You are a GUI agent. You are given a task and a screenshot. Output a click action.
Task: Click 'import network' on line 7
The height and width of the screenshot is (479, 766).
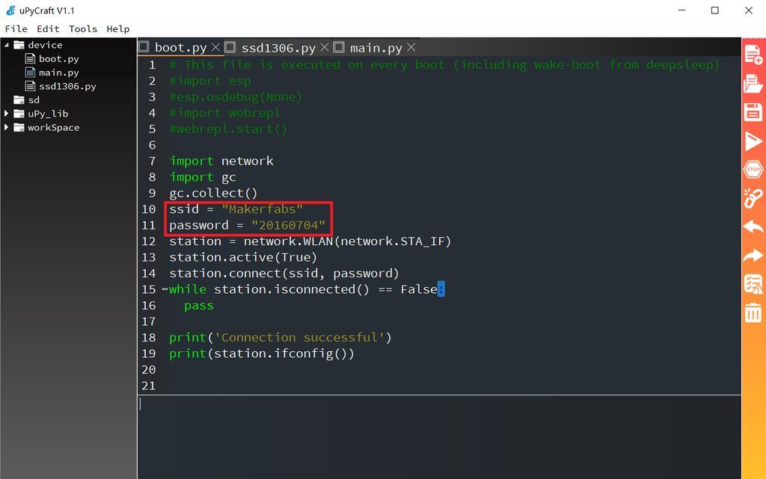coord(221,161)
